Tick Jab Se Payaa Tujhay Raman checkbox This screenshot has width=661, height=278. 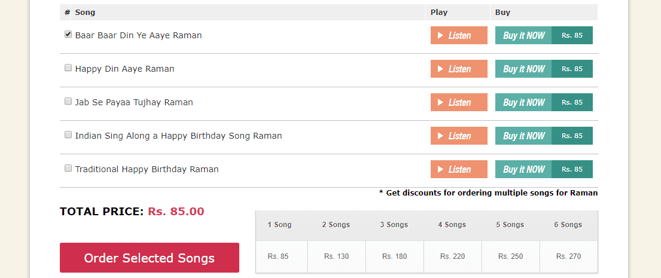pos(68,101)
